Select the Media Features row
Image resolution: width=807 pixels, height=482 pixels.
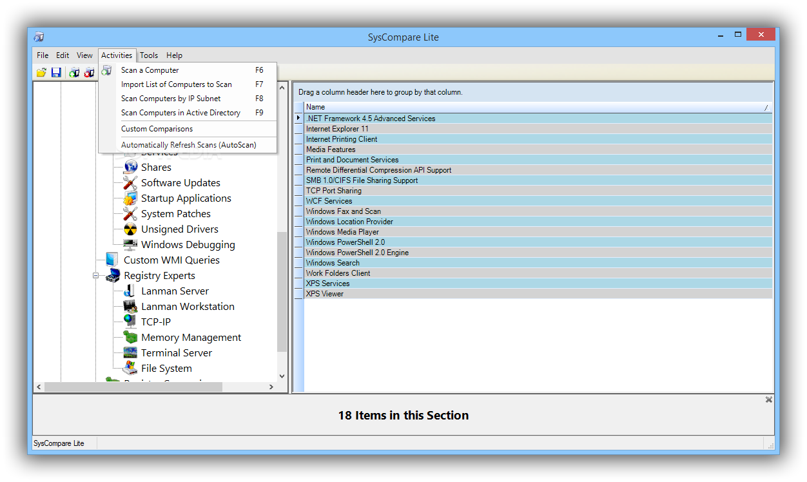(x=538, y=149)
